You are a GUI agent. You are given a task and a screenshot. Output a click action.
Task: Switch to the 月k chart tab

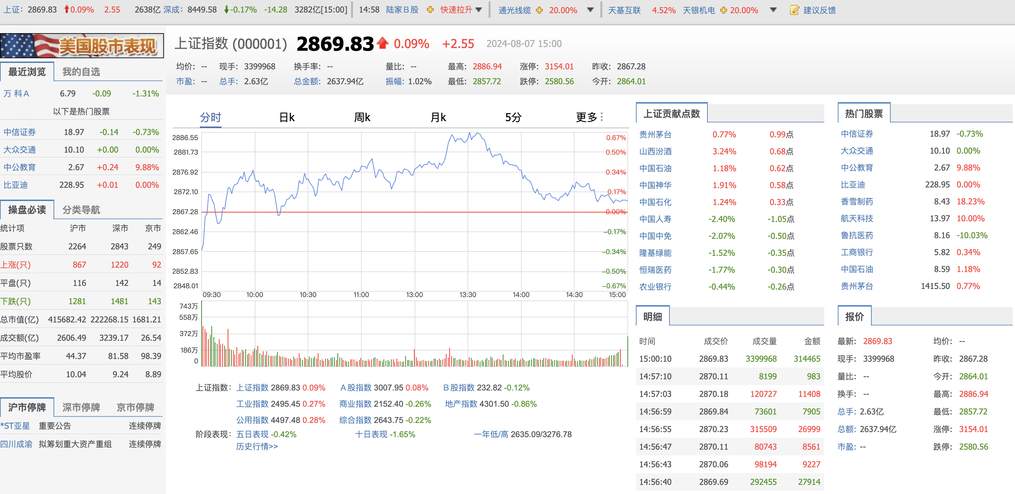point(438,117)
